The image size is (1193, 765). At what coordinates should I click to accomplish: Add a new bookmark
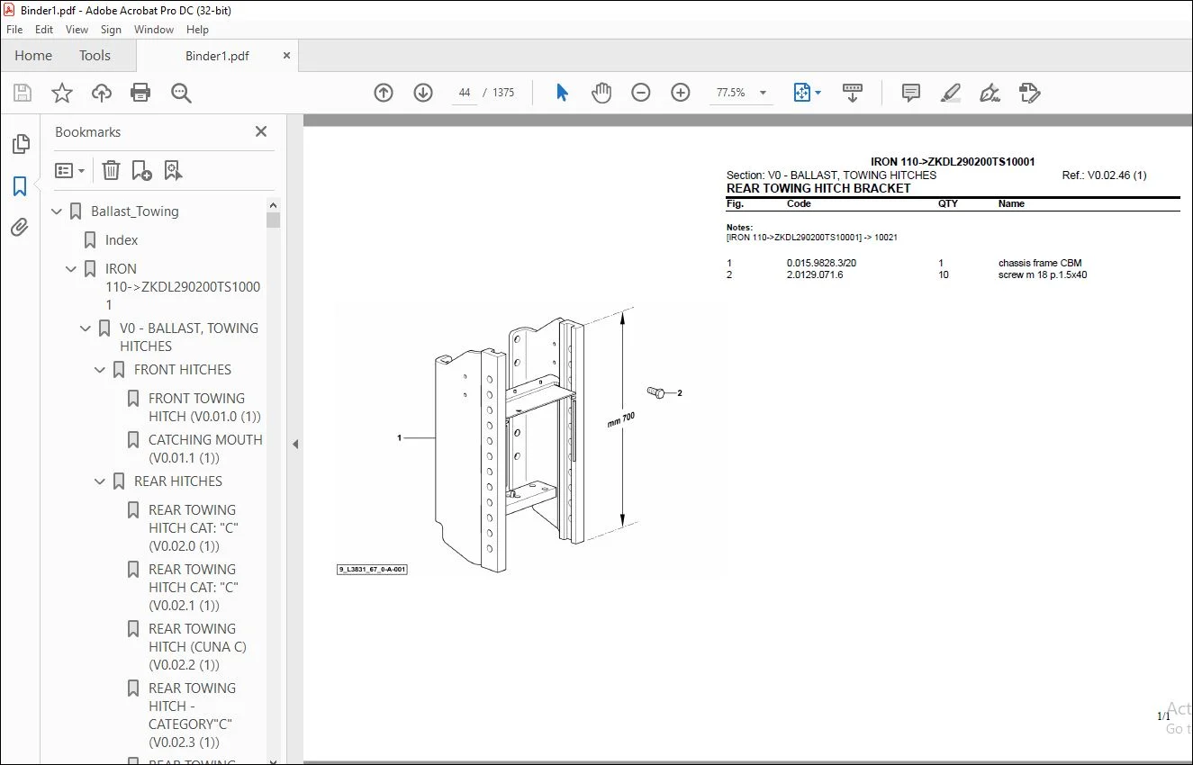click(x=141, y=170)
